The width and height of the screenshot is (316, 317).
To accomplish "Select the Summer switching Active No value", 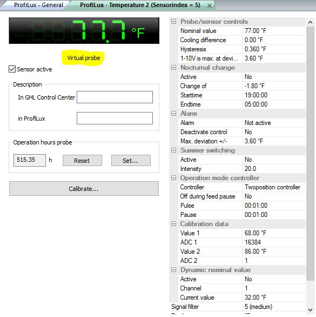I will pyautogui.click(x=274, y=160).
